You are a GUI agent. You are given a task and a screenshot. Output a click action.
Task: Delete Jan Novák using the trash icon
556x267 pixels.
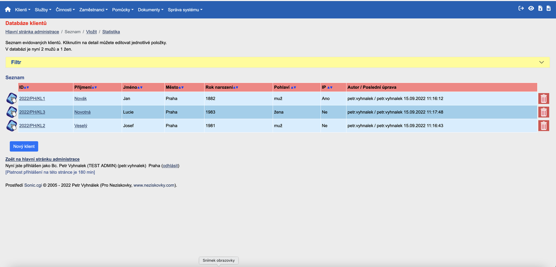click(x=543, y=98)
